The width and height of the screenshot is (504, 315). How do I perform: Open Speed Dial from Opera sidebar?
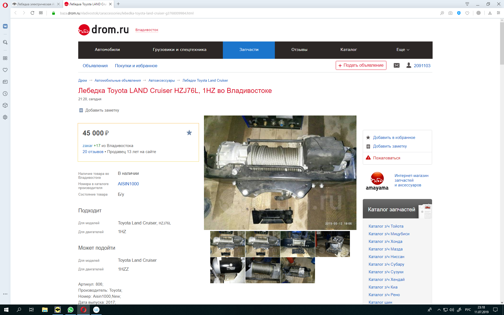click(x=5, y=58)
